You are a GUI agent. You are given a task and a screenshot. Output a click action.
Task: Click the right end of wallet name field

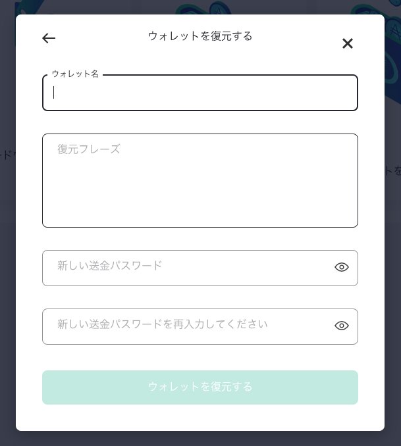click(x=342, y=93)
